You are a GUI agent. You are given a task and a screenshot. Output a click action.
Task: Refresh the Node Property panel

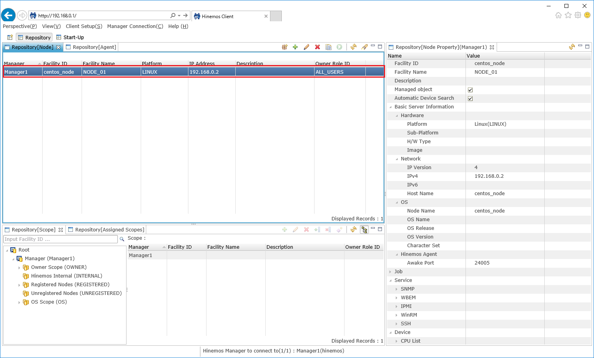pos(572,47)
